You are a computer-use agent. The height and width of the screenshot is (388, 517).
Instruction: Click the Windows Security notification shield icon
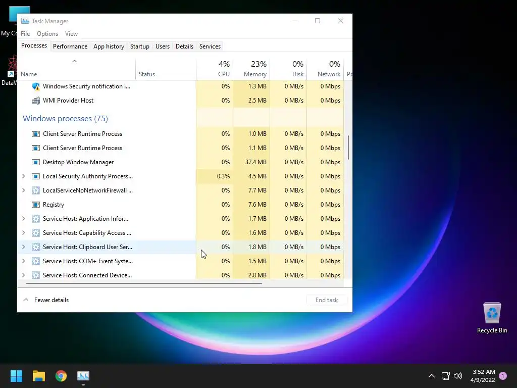click(x=36, y=86)
